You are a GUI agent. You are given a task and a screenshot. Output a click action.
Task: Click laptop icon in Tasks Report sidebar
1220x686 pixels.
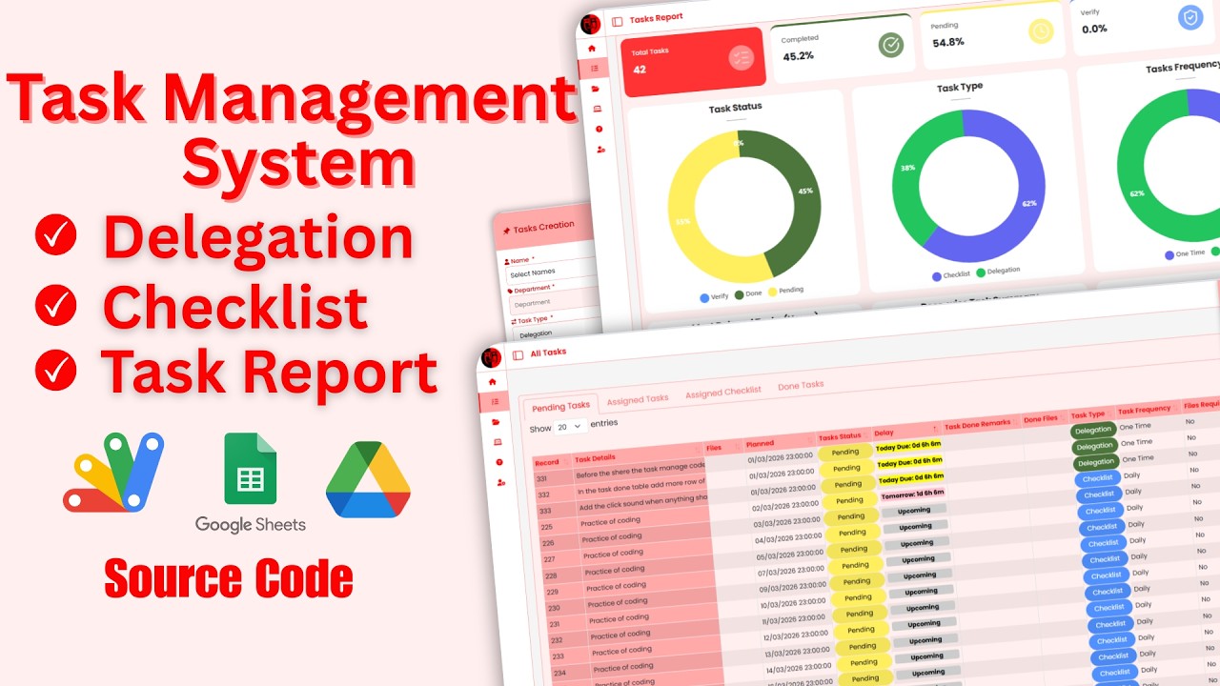click(x=598, y=109)
